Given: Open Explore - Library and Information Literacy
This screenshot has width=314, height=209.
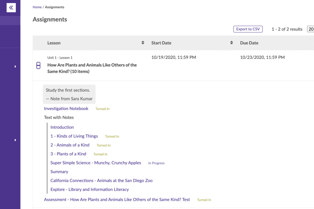Looking at the screenshot, I should pos(89,189).
